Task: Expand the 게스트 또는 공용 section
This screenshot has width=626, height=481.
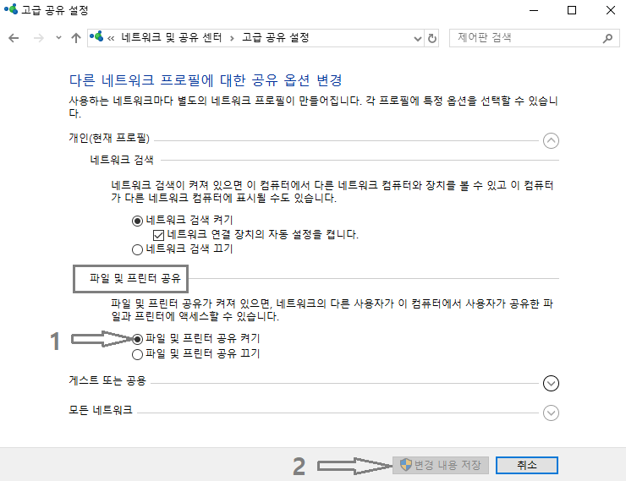Action: coord(551,383)
